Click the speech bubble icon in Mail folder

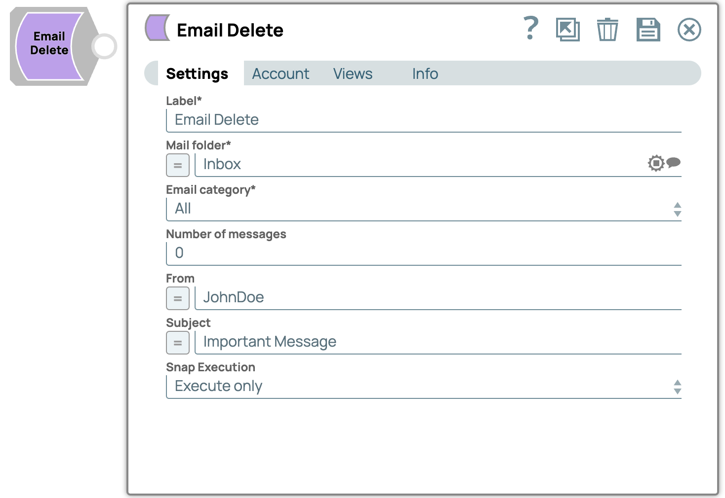tap(674, 162)
